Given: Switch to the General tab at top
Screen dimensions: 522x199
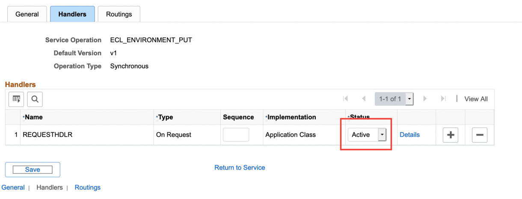Looking at the screenshot, I should pos(27,14).
